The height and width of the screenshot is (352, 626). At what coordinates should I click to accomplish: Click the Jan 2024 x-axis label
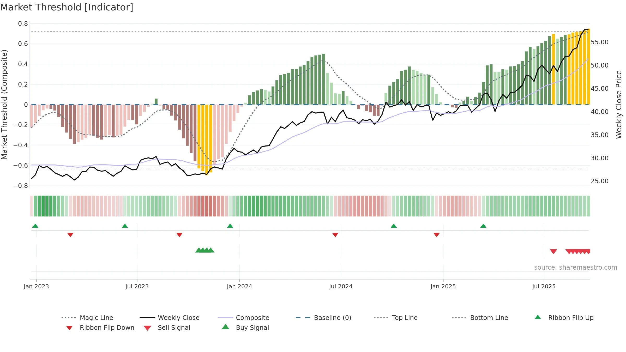[239, 286]
